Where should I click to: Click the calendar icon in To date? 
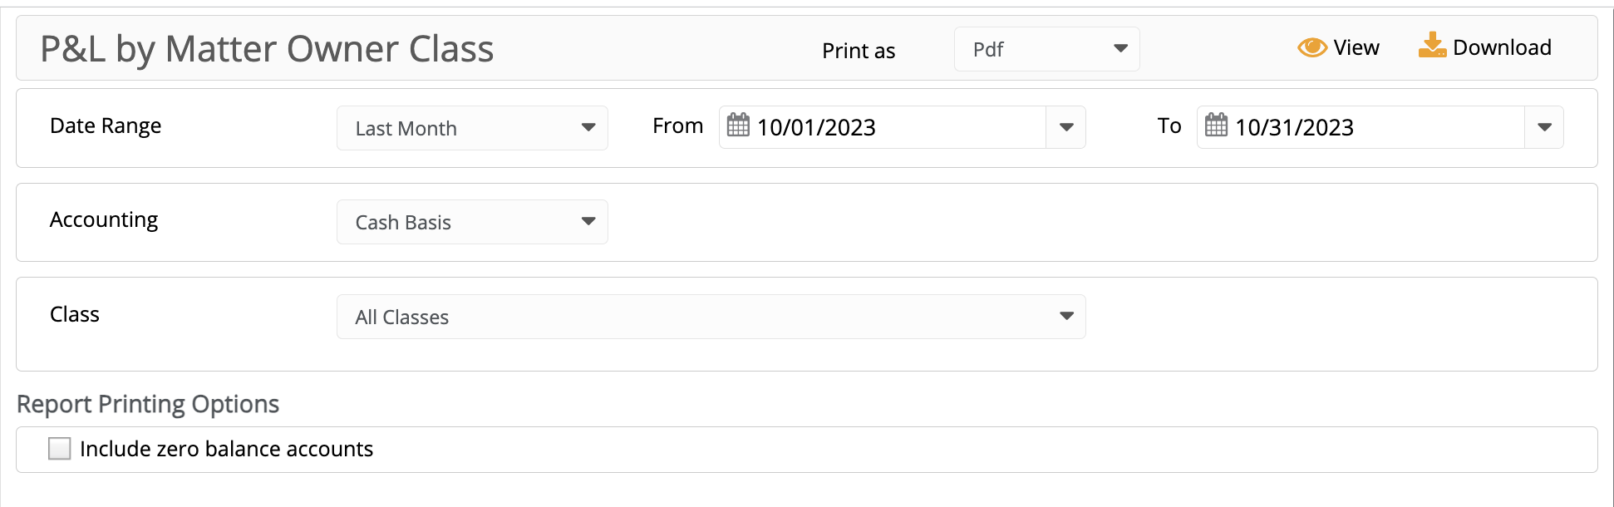coord(1216,126)
